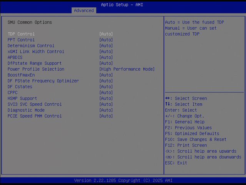Click the Select Item key hint

tap(184, 104)
